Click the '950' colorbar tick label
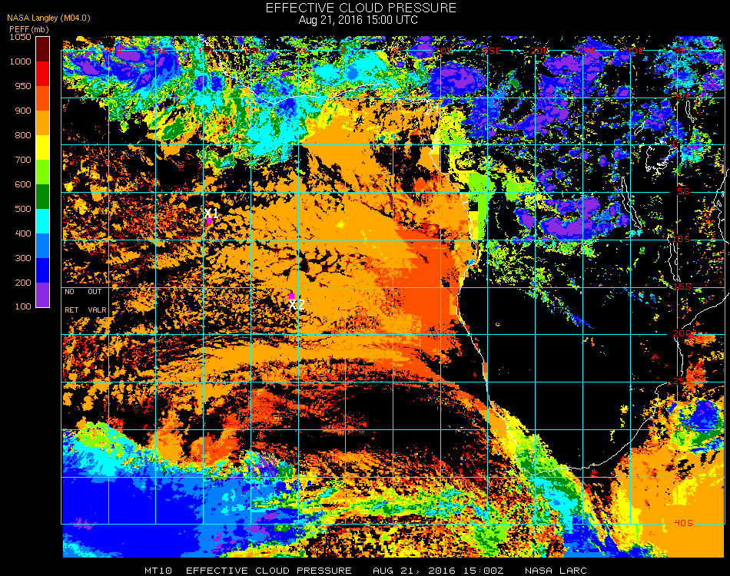Image resolution: width=730 pixels, height=576 pixels. (x=23, y=86)
